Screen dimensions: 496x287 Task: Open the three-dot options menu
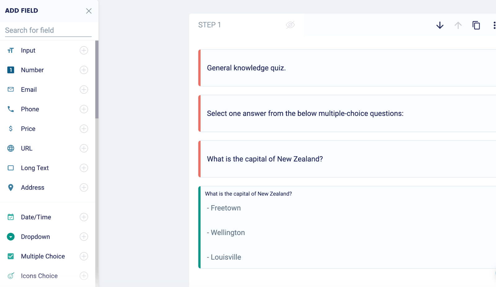pyautogui.click(x=494, y=25)
